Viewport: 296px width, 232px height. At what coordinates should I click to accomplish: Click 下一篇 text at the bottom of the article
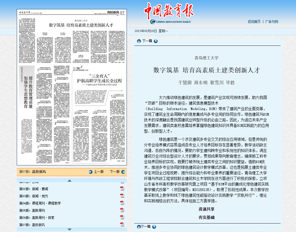pyautogui.click(x=145, y=227)
